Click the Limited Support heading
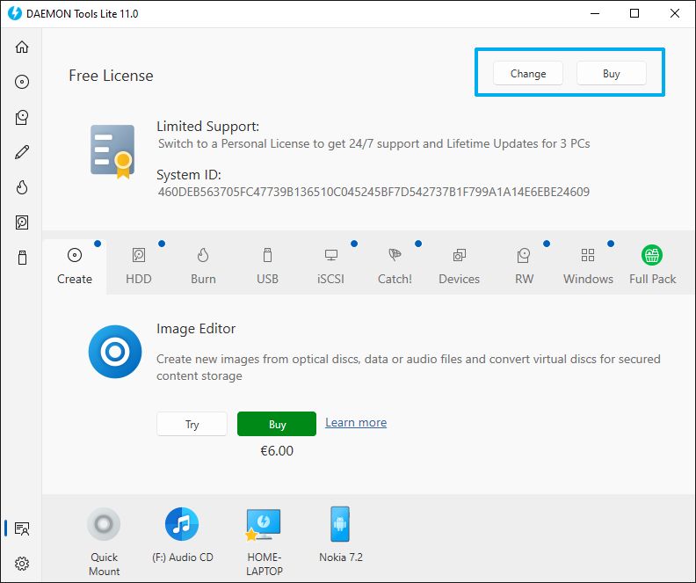Image resolution: width=696 pixels, height=583 pixels. (207, 127)
